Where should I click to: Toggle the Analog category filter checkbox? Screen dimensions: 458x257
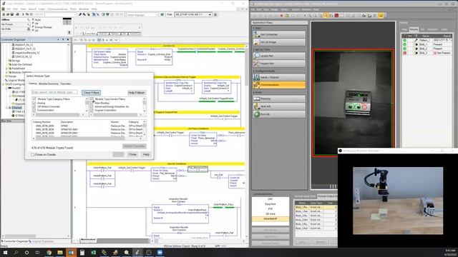coord(34,103)
